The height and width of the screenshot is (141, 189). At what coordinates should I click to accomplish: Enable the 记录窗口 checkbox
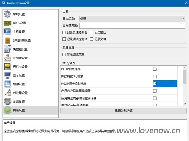tap(92, 32)
